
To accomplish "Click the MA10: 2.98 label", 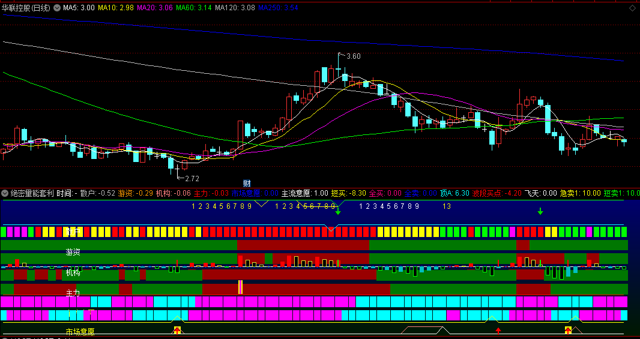I will [116, 8].
